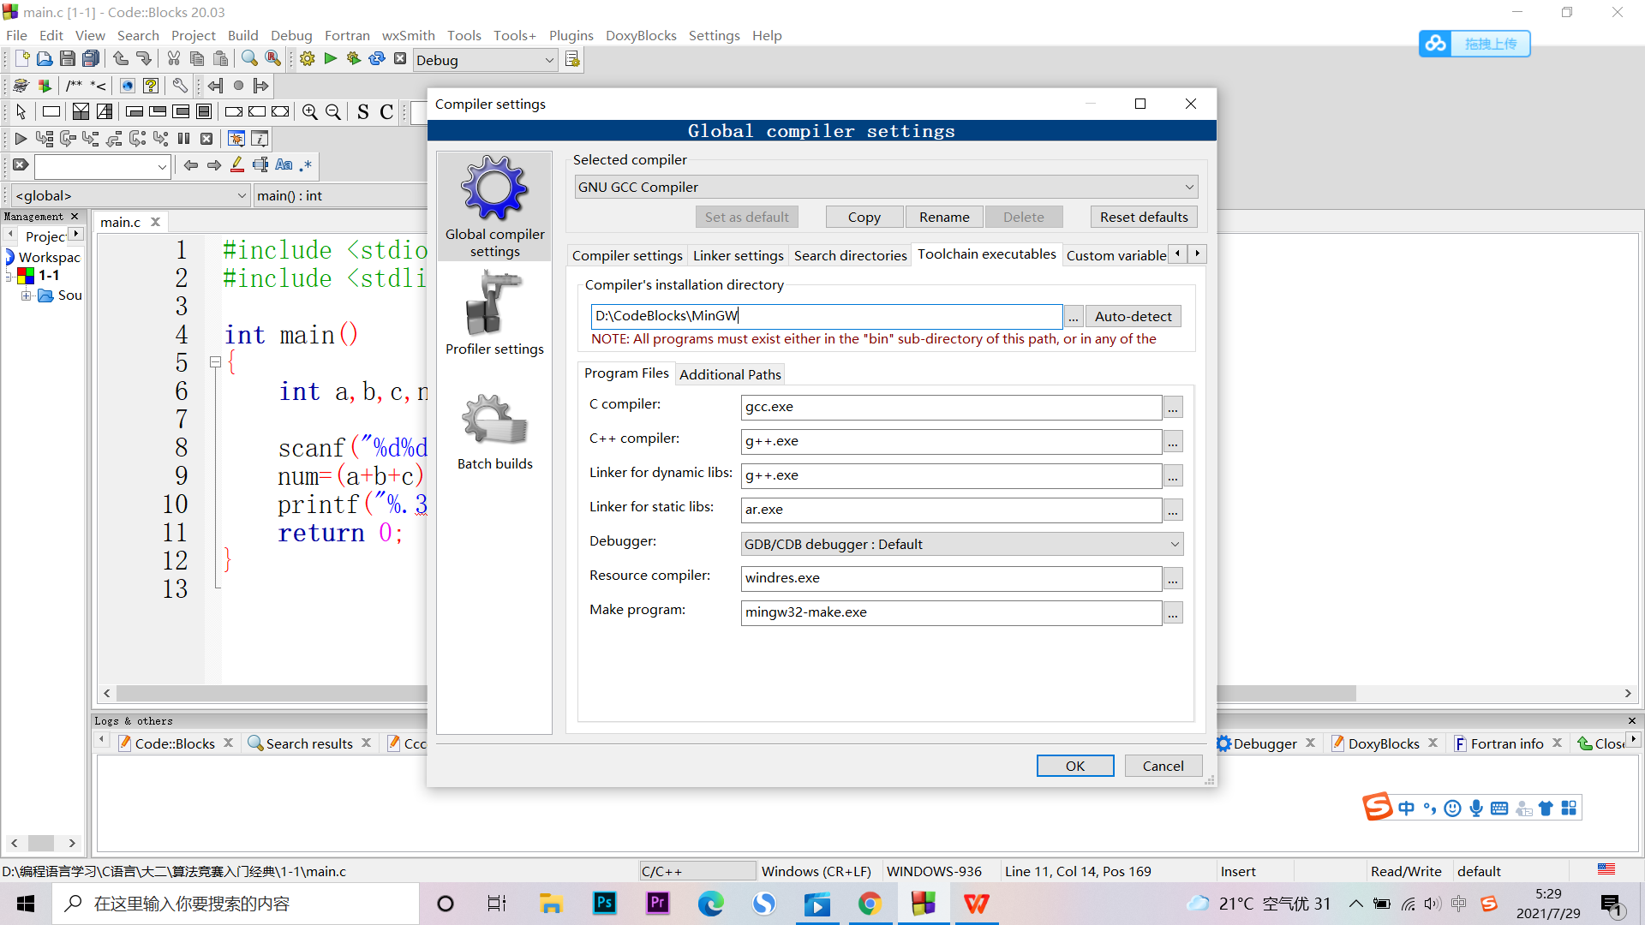Open the Settings menu
Screen dimensions: 1645x925
(714, 36)
